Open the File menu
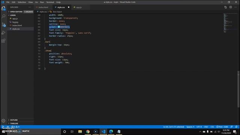This screenshot has width=240, height=135. click(8, 2)
